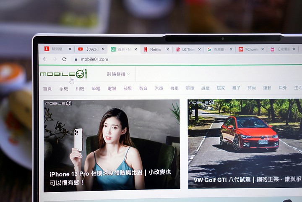Open the 手機 category

pyautogui.click(x=64, y=89)
